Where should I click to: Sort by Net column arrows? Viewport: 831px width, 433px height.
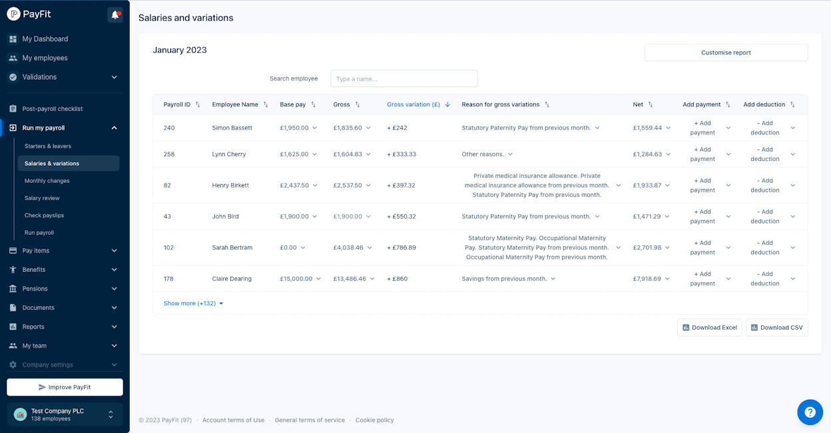pyautogui.click(x=651, y=104)
